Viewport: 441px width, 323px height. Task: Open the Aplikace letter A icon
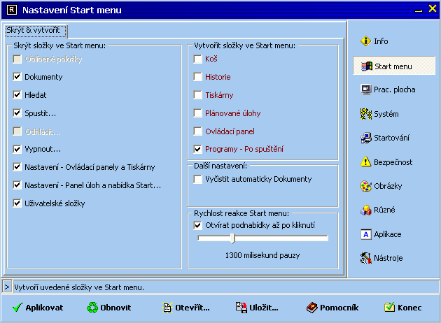pyautogui.click(x=366, y=234)
